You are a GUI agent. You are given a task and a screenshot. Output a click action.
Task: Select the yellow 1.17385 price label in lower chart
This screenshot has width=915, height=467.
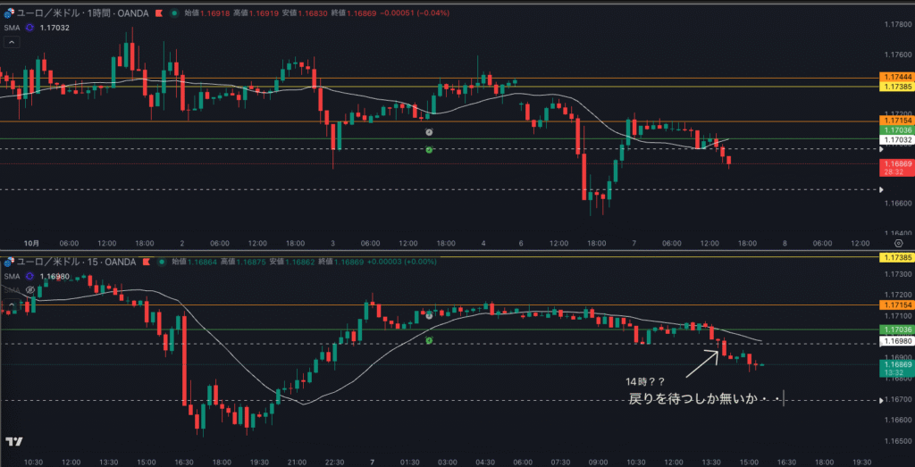point(896,258)
